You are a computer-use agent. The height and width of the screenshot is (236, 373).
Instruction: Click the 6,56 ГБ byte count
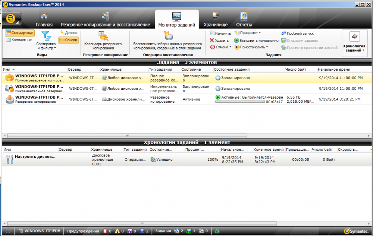pos(294,98)
